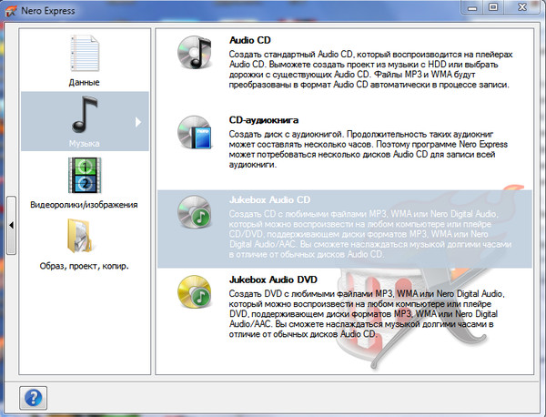546x417 pixels.
Task: Click the Музыка label
Action: pos(85,144)
